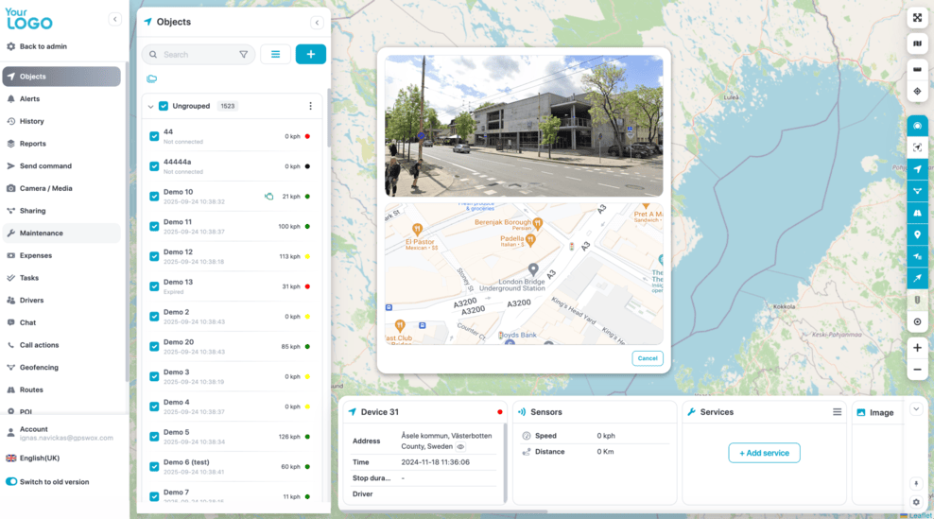
Task: Center map on my location crosshair
Action: [x=917, y=91]
